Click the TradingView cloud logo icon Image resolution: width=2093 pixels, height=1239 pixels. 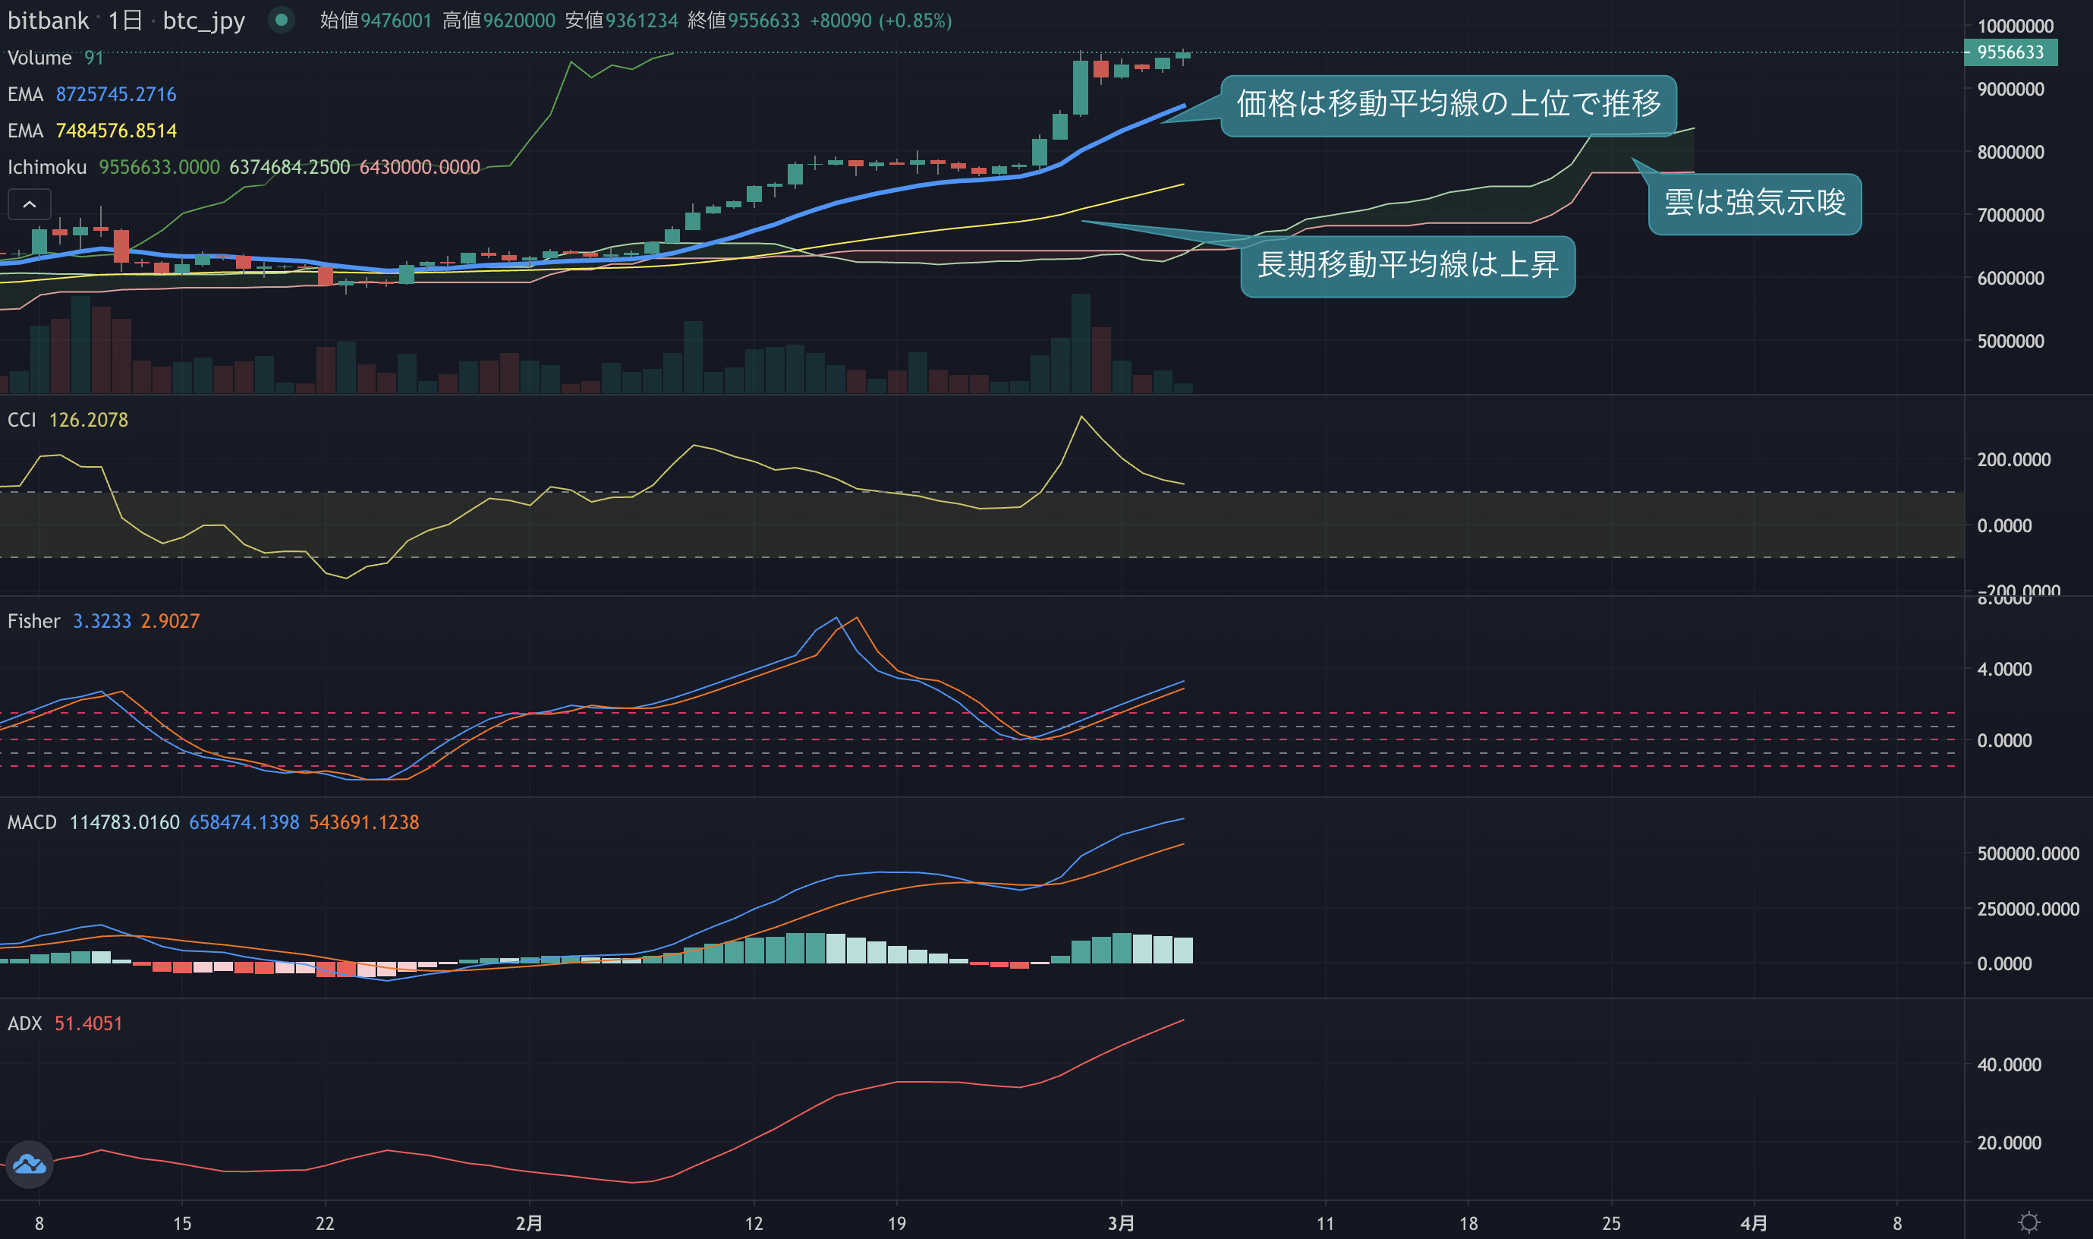[x=29, y=1164]
